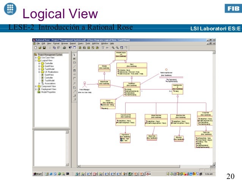Viewport: 242px width, 182px height.
Task: Select the Project Manager actor in the diagram
Action: pos(85,85)
